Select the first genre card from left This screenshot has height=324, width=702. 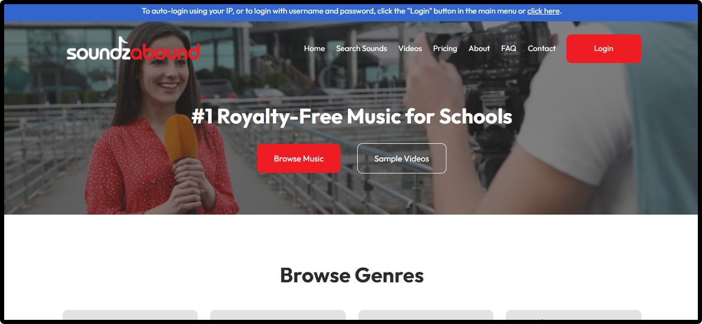coord(130,315)
